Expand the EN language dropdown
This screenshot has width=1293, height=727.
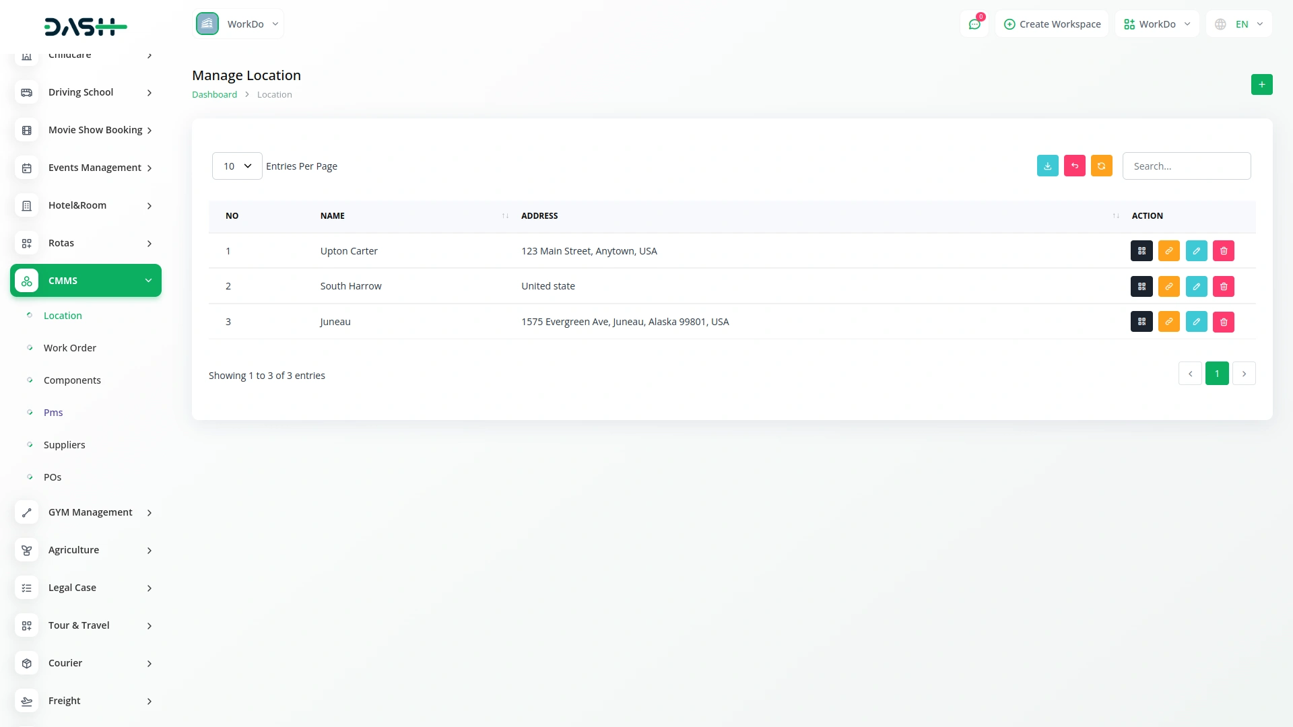(x=1240, y=24)
